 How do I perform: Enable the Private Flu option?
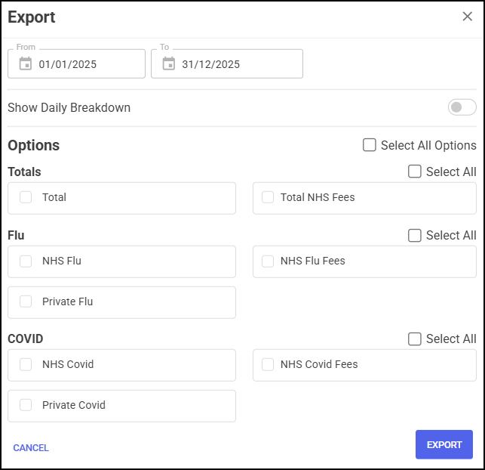click(26, 301)
